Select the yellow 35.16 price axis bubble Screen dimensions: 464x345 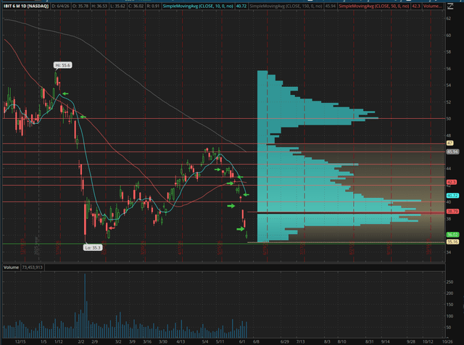[452, 242]
